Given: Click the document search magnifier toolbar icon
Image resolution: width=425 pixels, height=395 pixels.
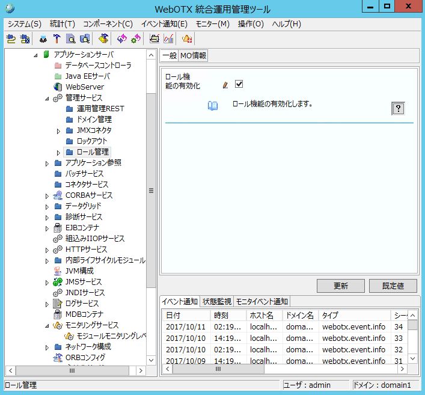Looking at the screenshot, I should click(x=71, y=39).
